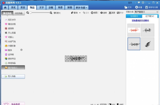The height and width of the screenshot is (105, 160).
Task: Switch to 动态饰品 toggle
Action: [19, 13]
